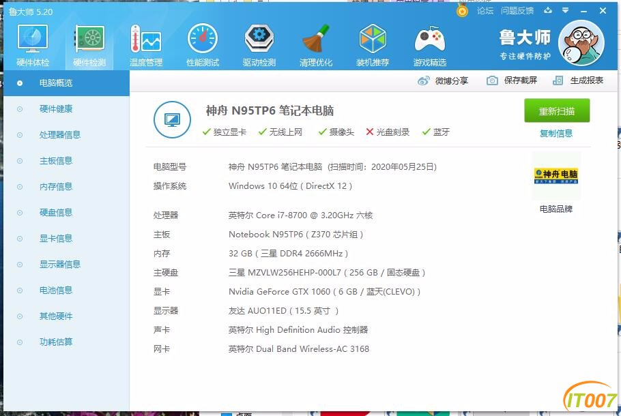Click the Core i7-8700 processor value
This screenshot has width=621, height=416.
pos(300,216)
